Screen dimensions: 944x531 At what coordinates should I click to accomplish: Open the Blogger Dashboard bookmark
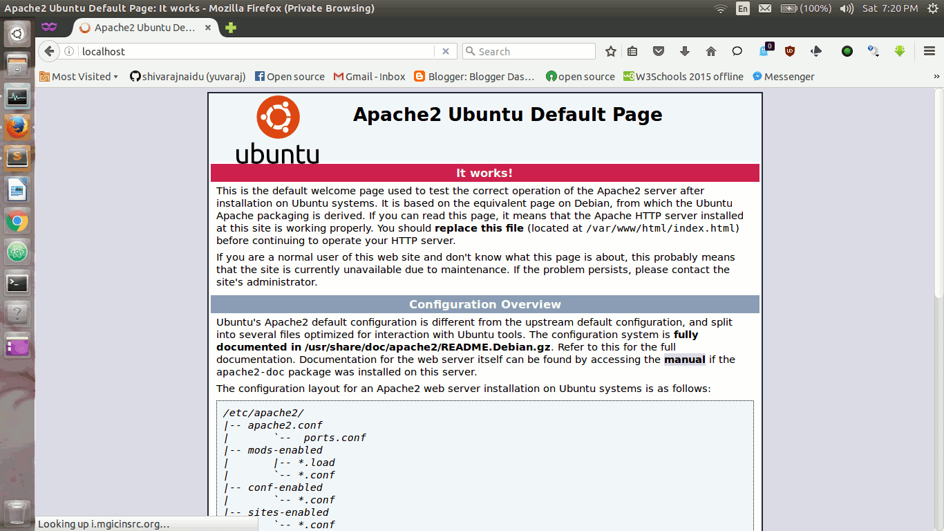(474, 77)
